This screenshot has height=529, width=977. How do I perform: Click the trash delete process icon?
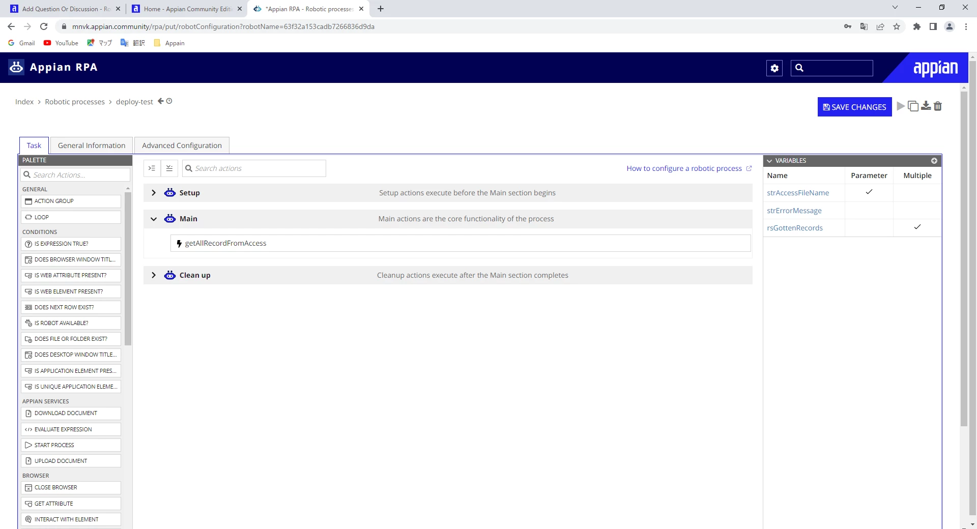click(x=938, y=106)
